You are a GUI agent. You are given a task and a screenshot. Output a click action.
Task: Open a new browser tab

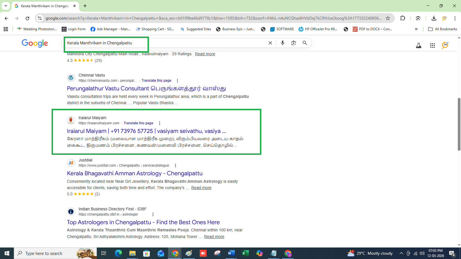click(85, 6)
